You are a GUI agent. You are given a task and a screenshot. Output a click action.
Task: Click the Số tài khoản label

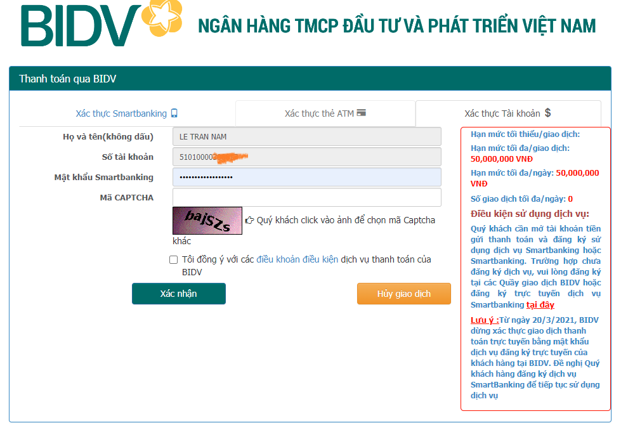pos(128,157)
